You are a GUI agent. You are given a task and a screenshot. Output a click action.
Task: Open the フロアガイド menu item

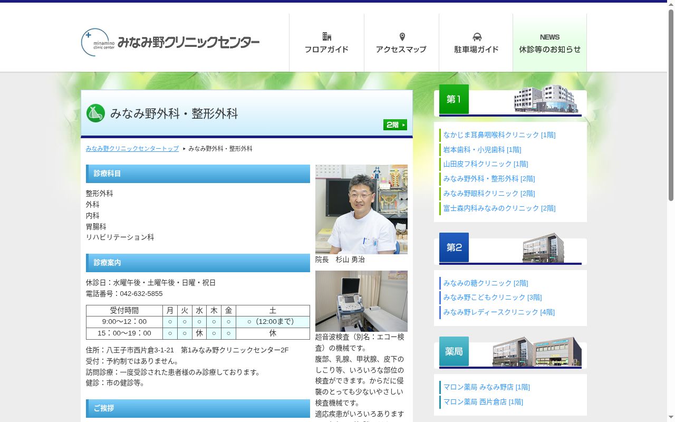pyautogui.click(x=327, y=43)
